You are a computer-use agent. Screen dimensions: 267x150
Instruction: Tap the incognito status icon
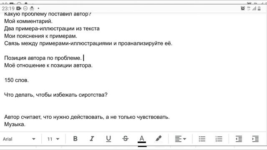(x=32, y=8)
